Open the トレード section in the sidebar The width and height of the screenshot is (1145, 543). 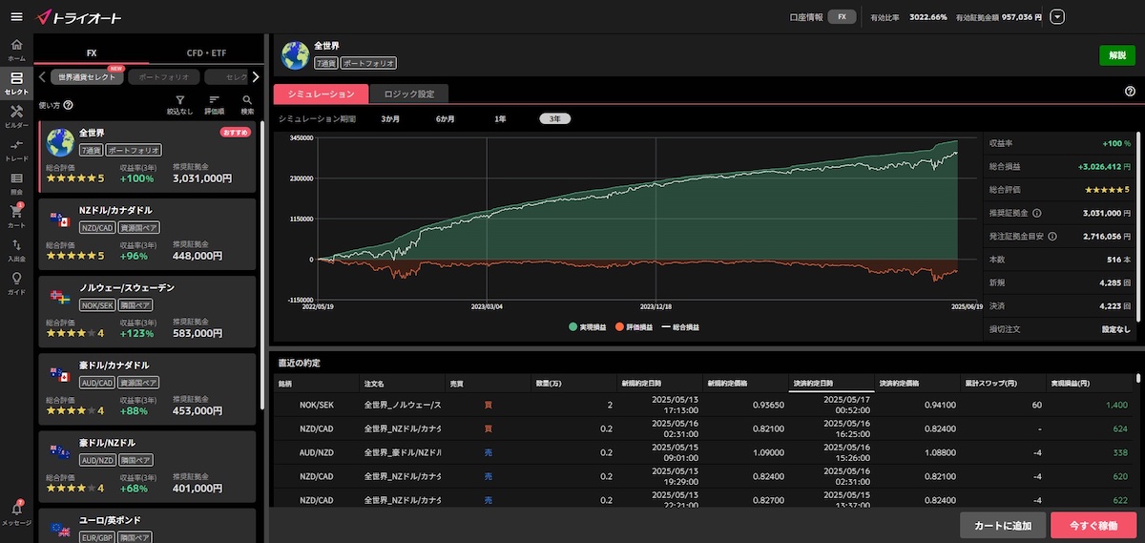tap(16, 150)
